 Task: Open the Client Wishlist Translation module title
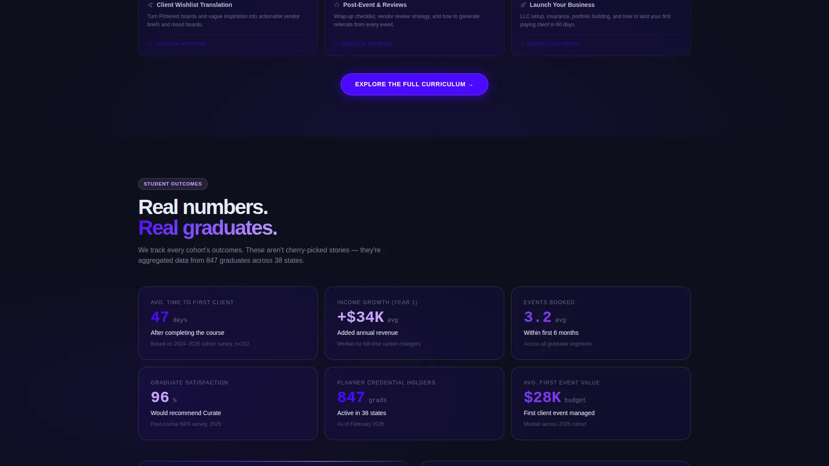pos(194,5)
